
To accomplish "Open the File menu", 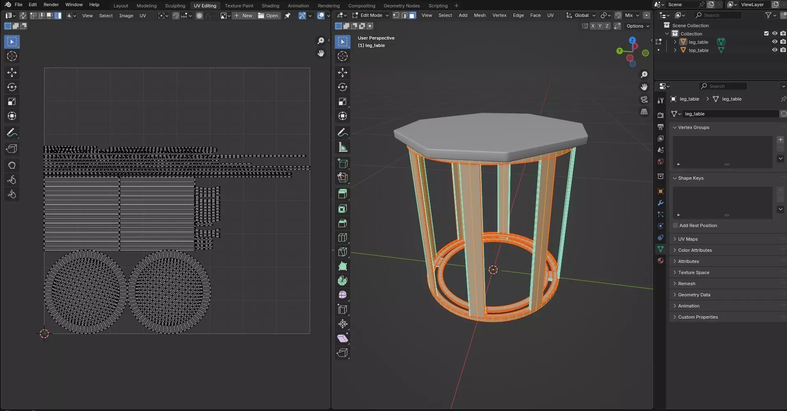I will (x=19, y=5).
